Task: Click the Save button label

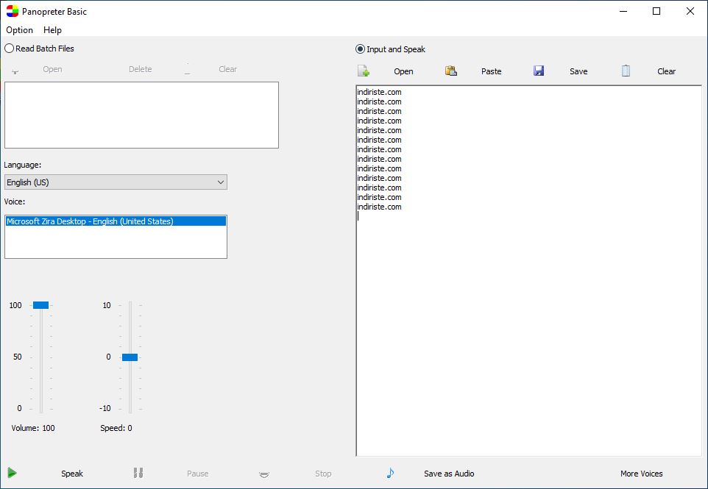Action: pyautogui.click(x=578, y=71)
